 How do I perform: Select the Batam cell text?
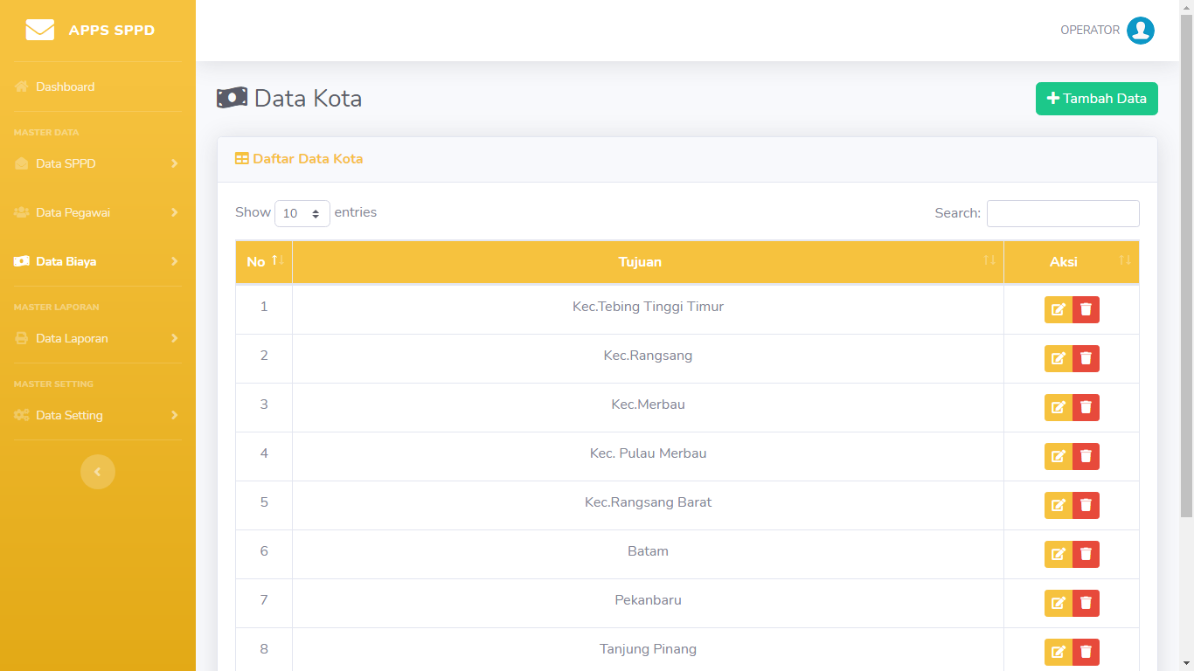pyautogui.click(x=648, y=551)
